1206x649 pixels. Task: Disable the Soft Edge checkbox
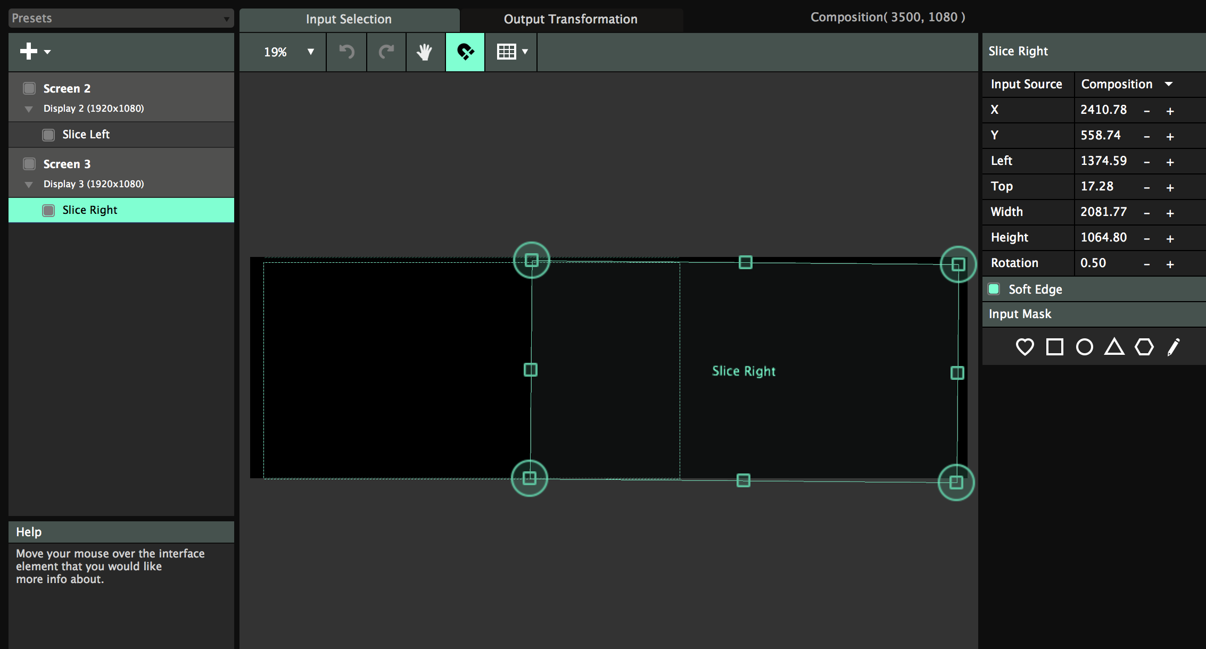(x=994, y=289)
